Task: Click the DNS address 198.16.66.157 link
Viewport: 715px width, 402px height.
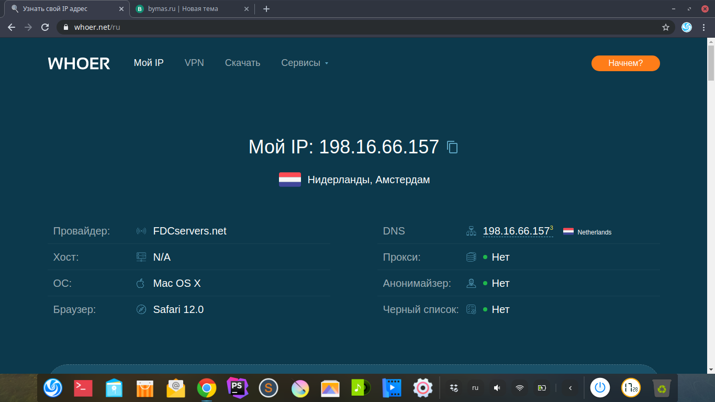Action: click(516, 231)
